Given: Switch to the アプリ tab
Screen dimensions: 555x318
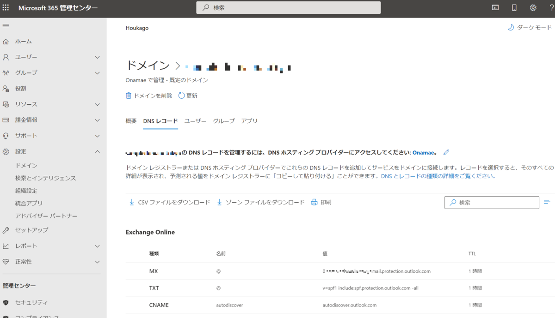Looking at the screenshot, I should coord(249,121).
